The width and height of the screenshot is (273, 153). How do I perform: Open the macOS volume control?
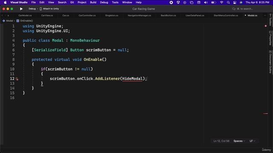click(206, 3)
